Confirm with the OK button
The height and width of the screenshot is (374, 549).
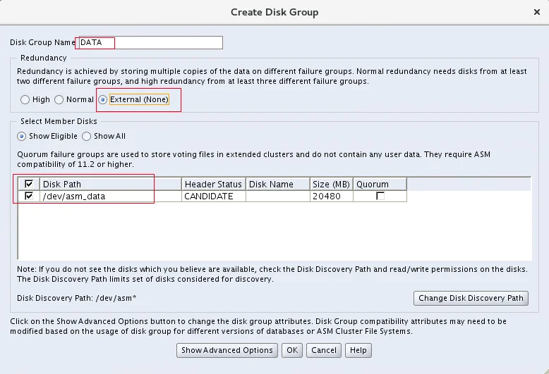coord(292,350)
